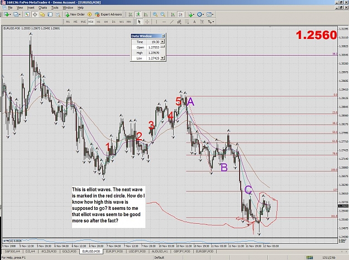
Task: Select the Vertical Line drawing tool
Action: [x=156, y=22]
